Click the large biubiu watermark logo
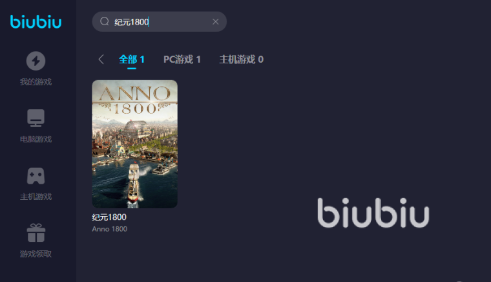 pos(373,213)
